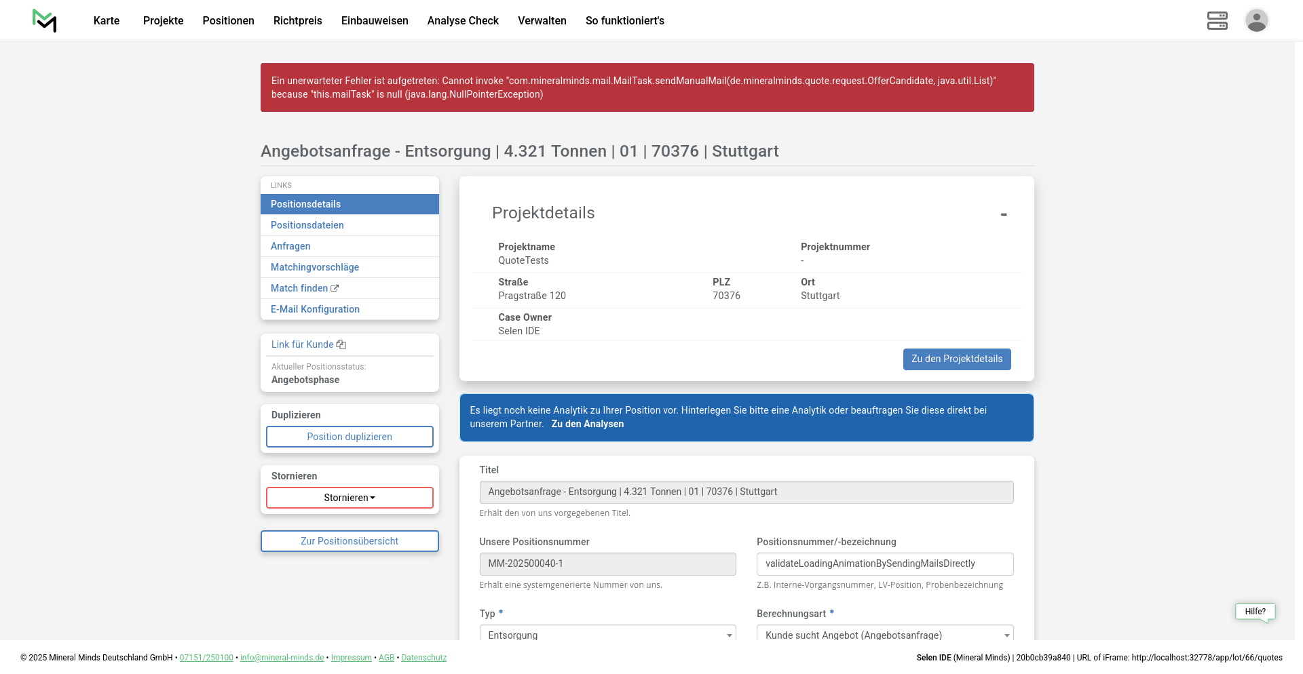Expand the Stornieren dropdown button
1303x674 pixels.
(350, 498)
